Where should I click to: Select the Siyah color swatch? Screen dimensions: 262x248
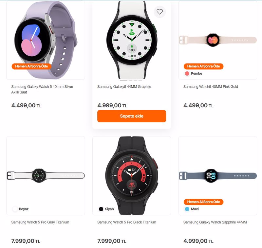[101, 209]
